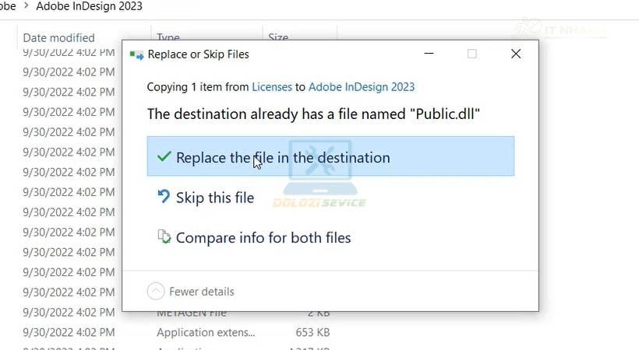Screen dimensions: 639x350
Task: Sort files by Size column header
Action: coord(278,37)
